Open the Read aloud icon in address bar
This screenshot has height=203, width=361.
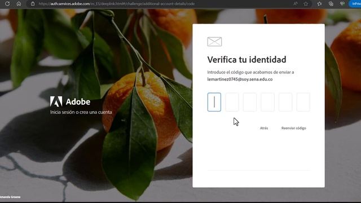click(296, 4)
